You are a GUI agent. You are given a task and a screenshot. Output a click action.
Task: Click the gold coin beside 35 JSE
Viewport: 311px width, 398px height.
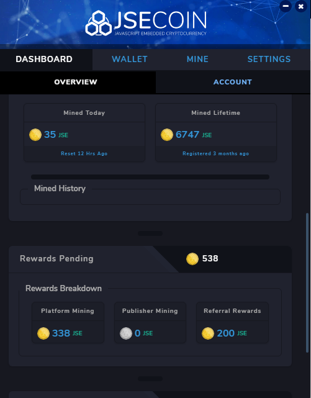click(x=35, y=135)
